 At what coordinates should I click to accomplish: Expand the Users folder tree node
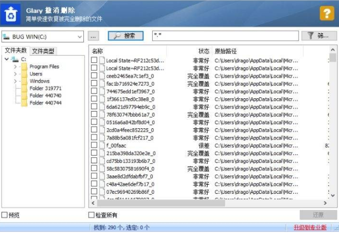[x=16, y=74]
